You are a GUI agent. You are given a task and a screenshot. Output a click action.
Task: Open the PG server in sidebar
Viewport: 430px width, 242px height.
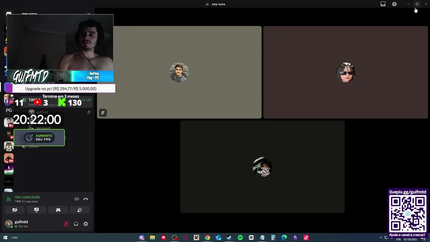9,110
